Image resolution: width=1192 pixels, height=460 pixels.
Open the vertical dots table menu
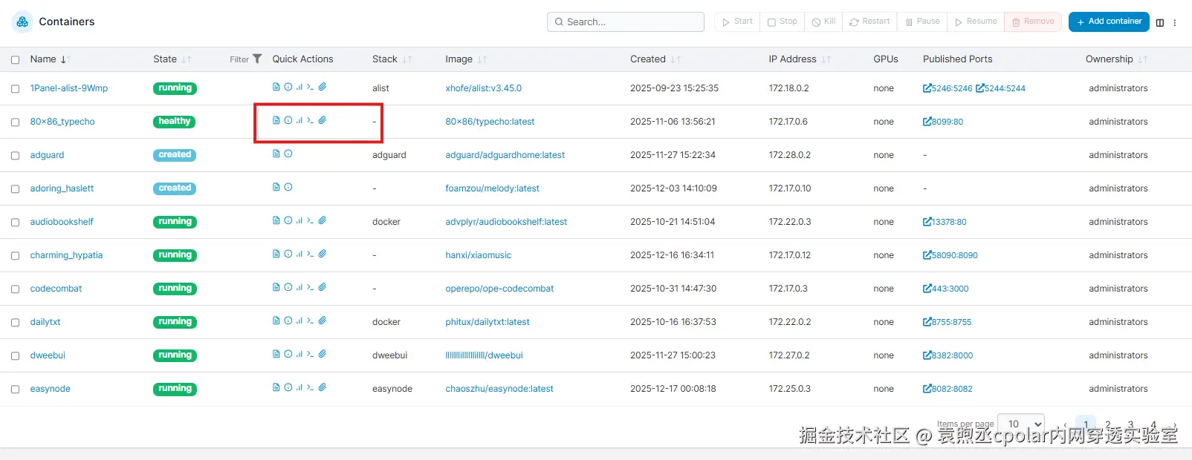1175,22
